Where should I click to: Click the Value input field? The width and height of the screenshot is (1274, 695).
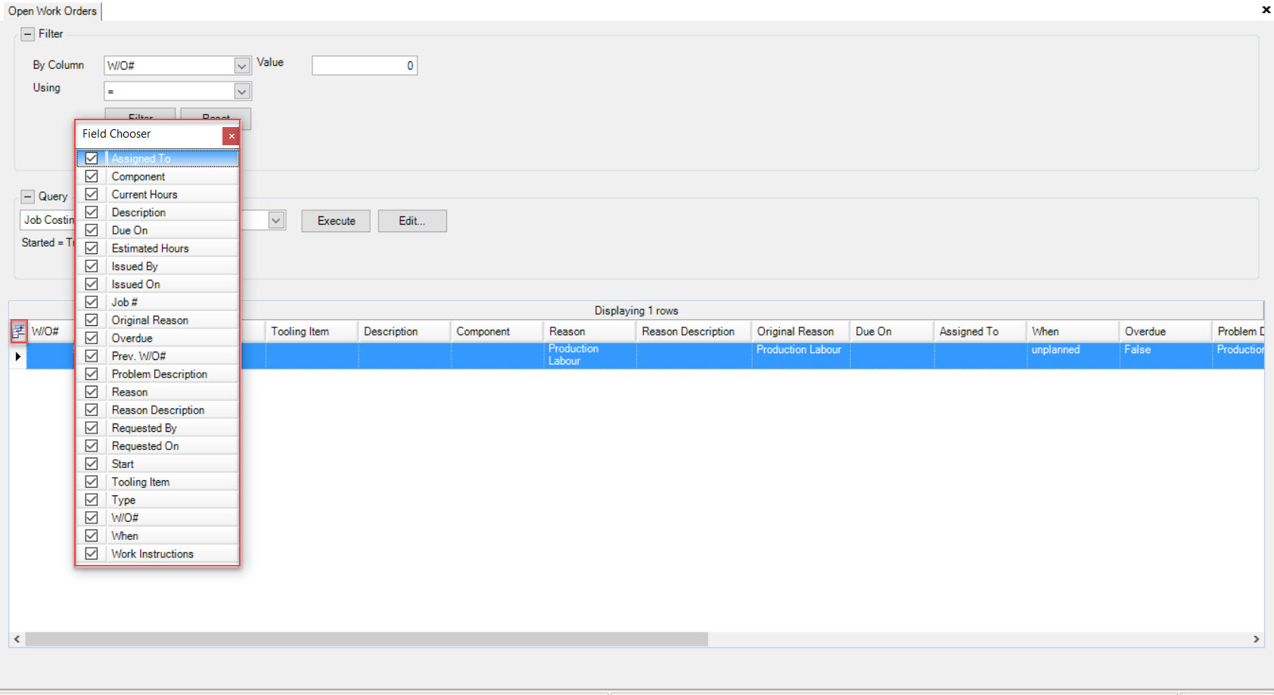365,66
